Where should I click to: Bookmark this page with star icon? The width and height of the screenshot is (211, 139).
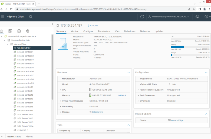point(194,9)
